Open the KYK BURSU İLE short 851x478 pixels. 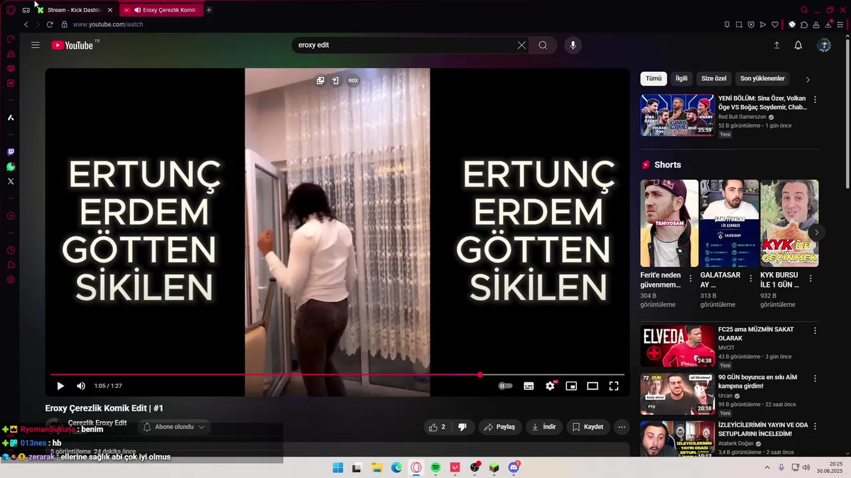point(789,223)
